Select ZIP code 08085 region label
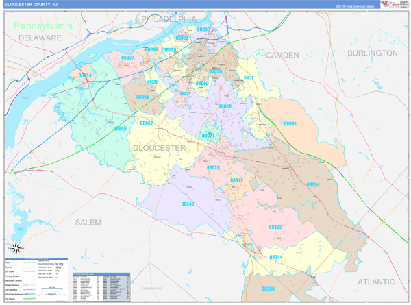 [120, 128]
